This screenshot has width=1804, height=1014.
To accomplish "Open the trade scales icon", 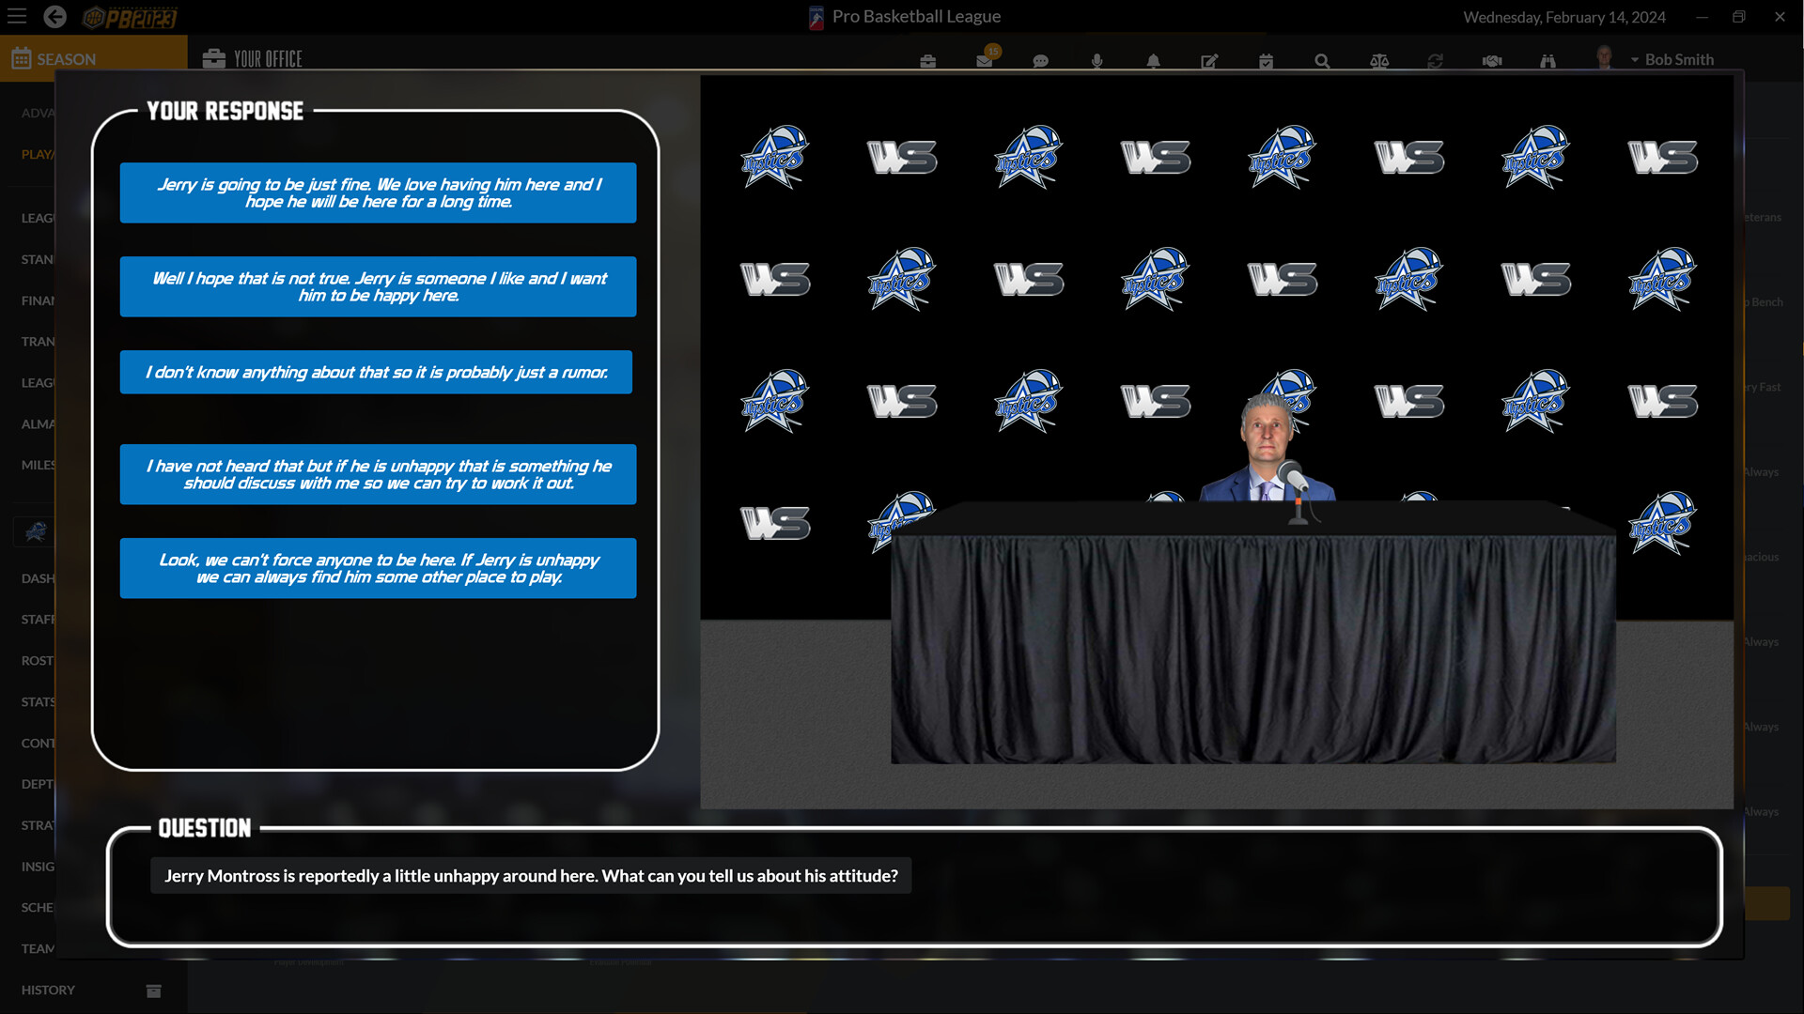I will coord(1379,59).
